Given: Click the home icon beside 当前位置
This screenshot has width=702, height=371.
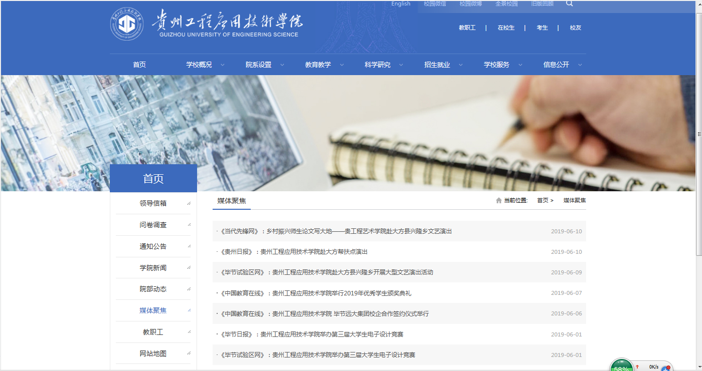Looking at the screenshot, I should [x=498, y=200].
